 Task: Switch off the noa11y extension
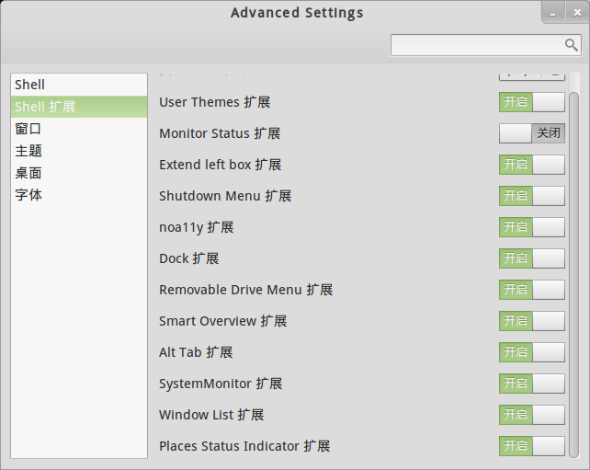click(531, 227)
